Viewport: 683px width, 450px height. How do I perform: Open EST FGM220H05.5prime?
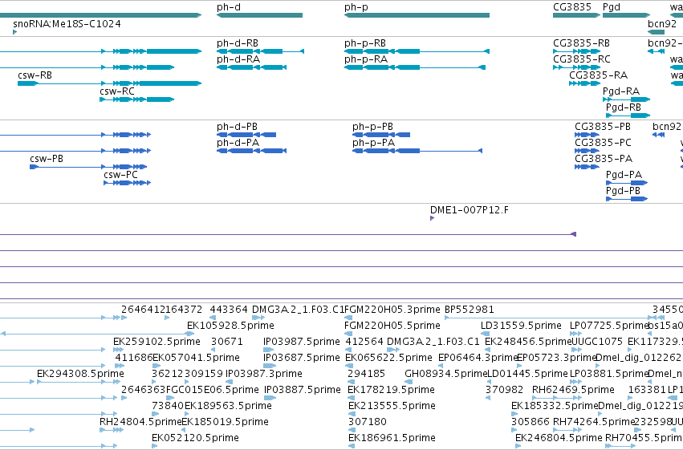coord(348,334)
